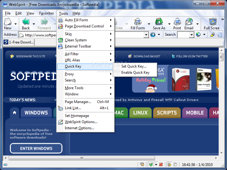Click the New page toolbar icon
The image size is (227, 170).
(8, 22)
